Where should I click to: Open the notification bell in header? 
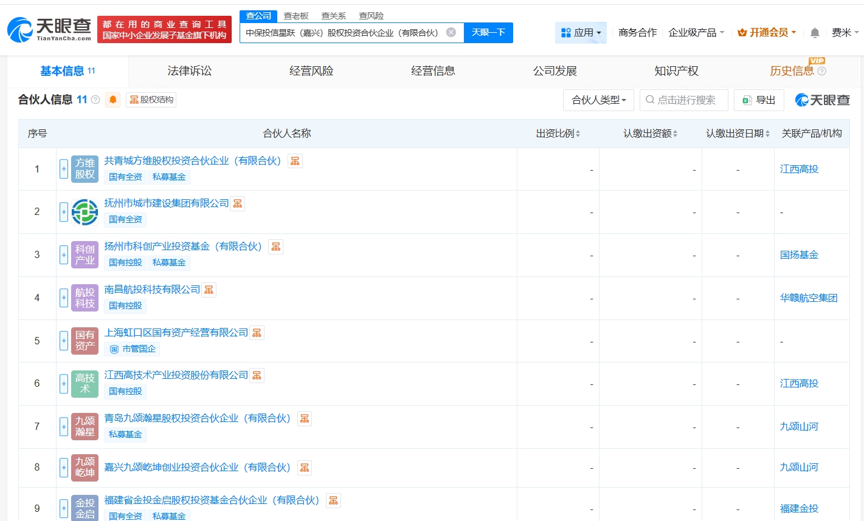(x=815, y=33)
